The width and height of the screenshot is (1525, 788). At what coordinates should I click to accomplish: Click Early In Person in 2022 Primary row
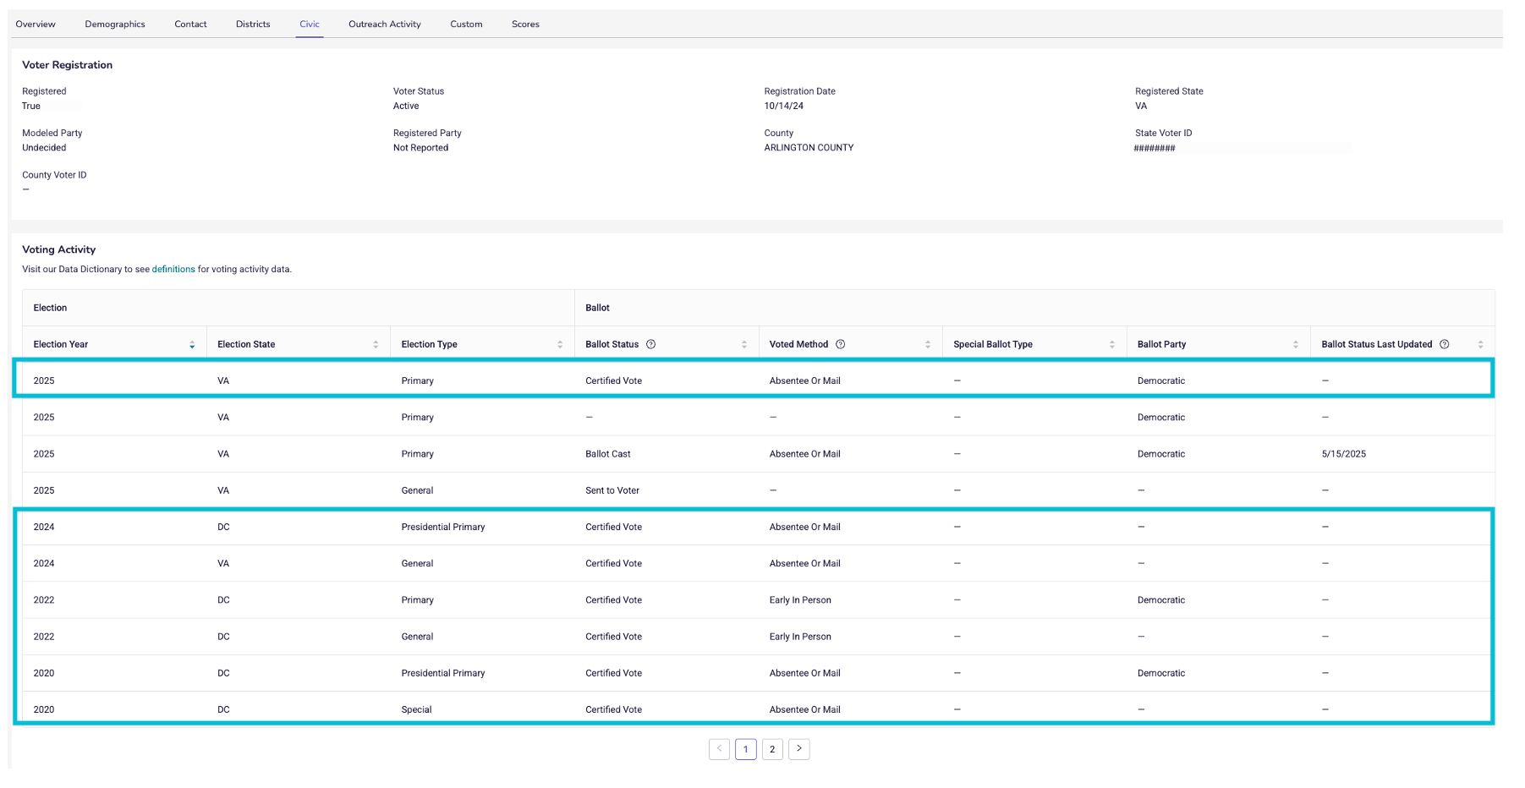tap(800, 600)
